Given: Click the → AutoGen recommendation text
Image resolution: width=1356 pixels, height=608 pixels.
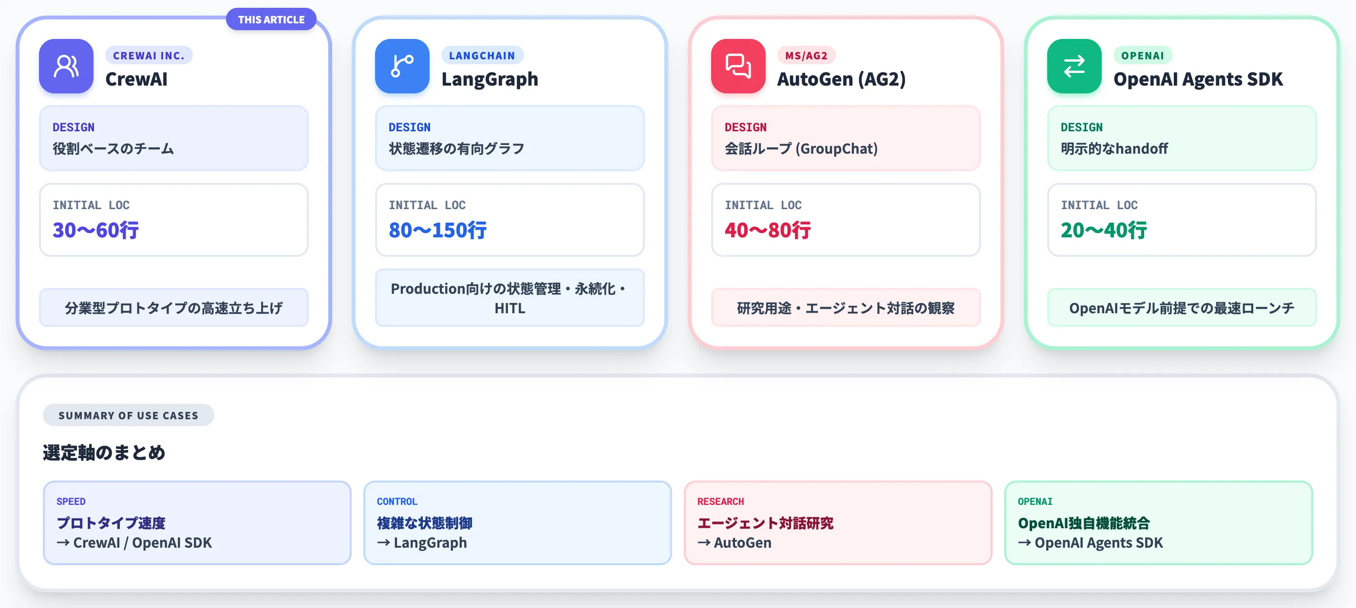Looking at the screenshot, I should point(734,543).
